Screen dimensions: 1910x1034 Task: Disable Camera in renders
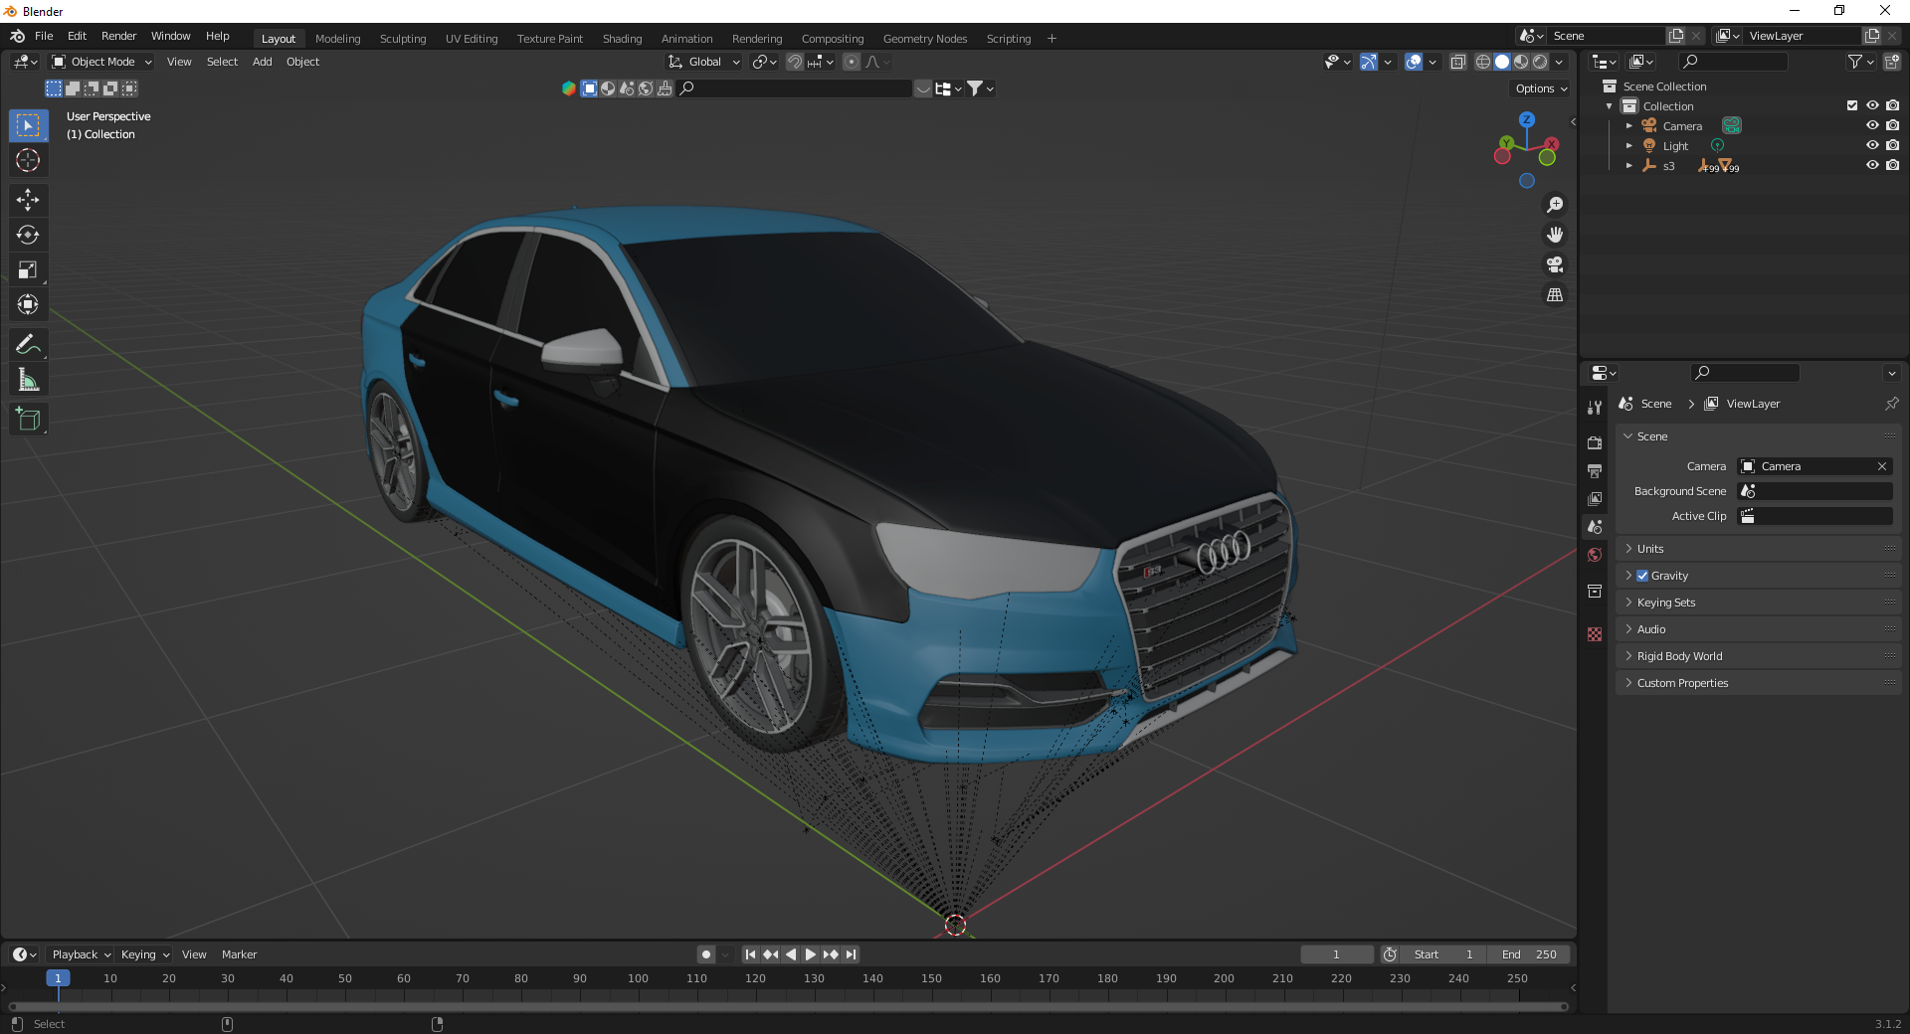click(1892, 125)
